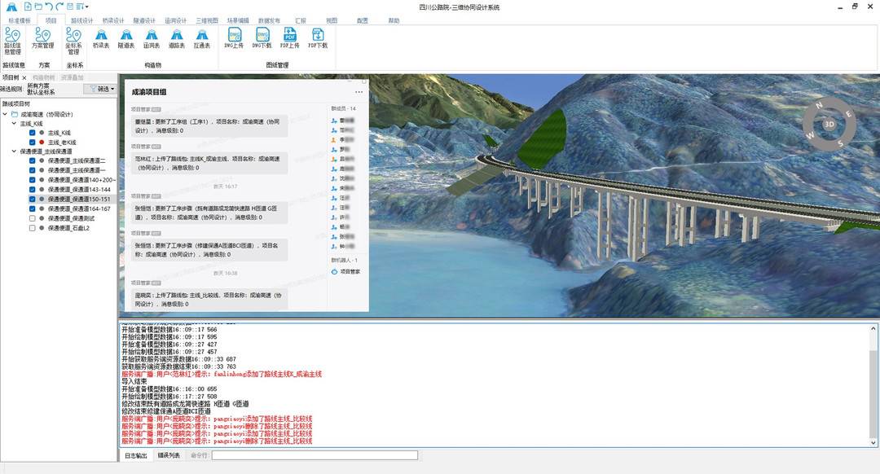Open the more options ellipsis in 成渝项目组

359,92
